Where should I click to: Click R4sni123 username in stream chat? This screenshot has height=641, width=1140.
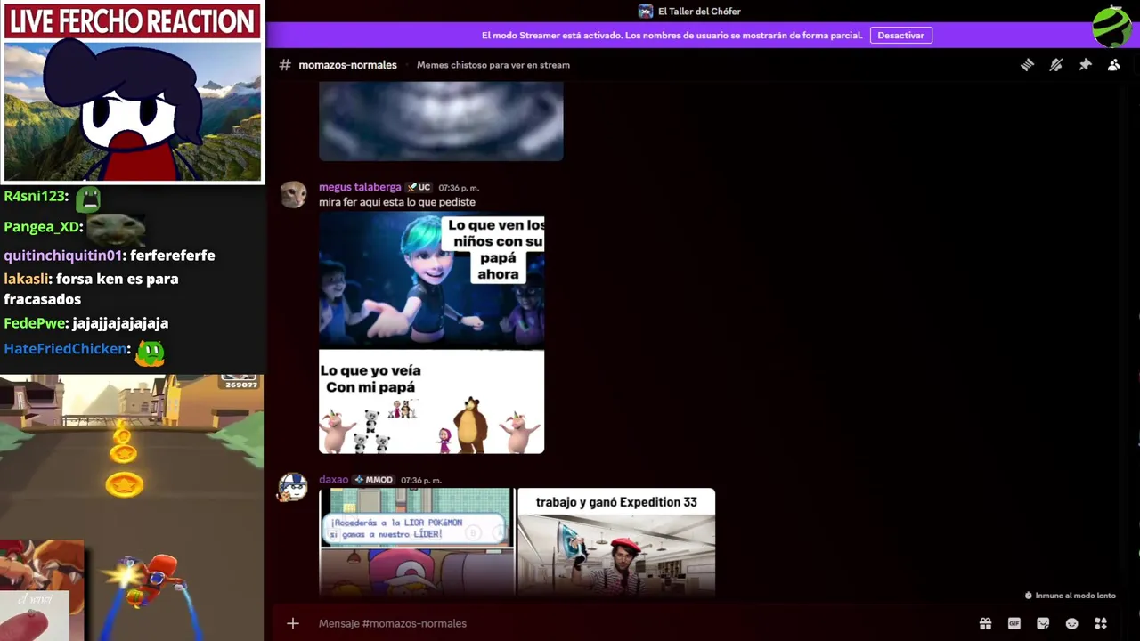34,196
